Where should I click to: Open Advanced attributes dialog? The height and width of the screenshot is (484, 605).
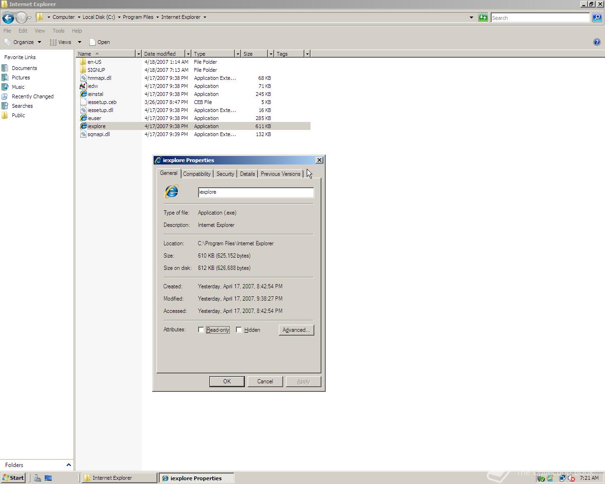point(296,330)
